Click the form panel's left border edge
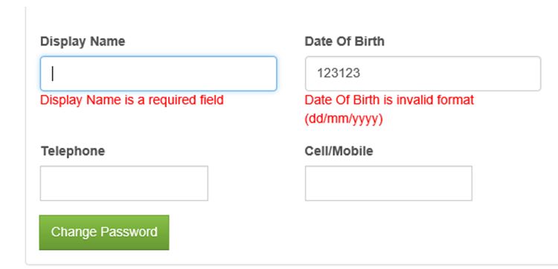558x269 pixels. click(26, 135)
